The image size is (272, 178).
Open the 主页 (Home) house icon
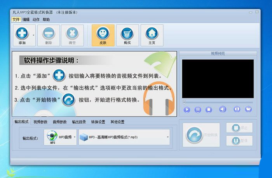pyautogui.click(x=152, y=33)
